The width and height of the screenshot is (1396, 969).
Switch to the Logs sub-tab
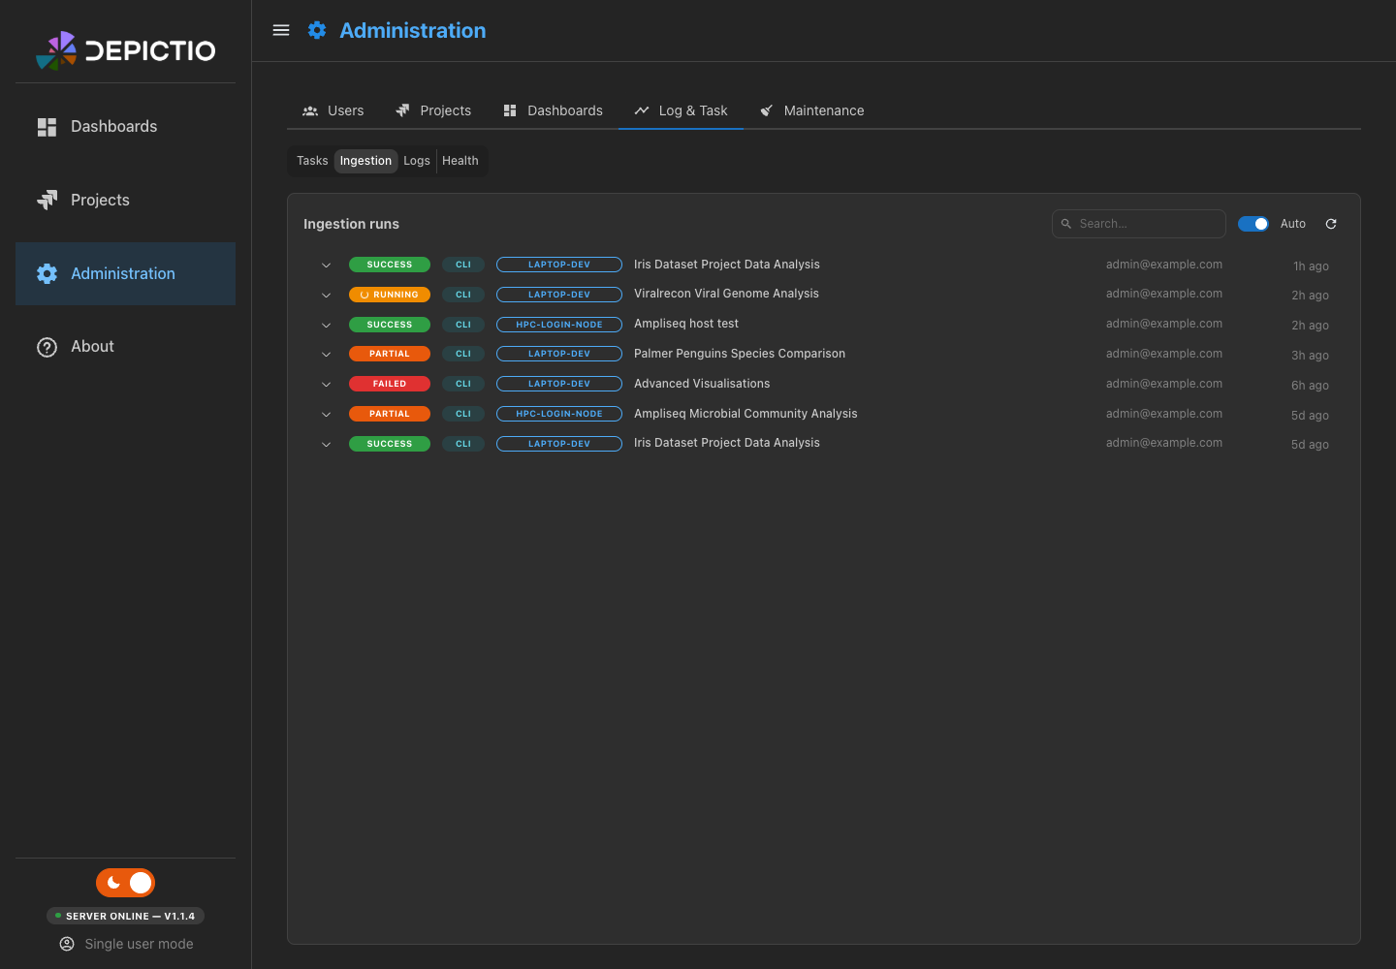pos(417,161)
